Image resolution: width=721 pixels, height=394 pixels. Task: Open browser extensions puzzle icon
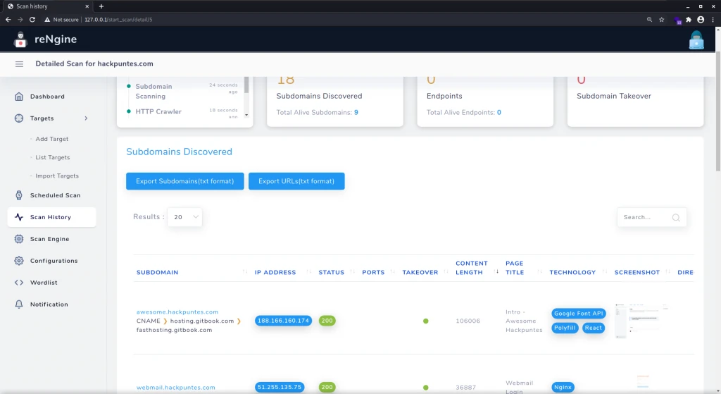pos(689,19)
